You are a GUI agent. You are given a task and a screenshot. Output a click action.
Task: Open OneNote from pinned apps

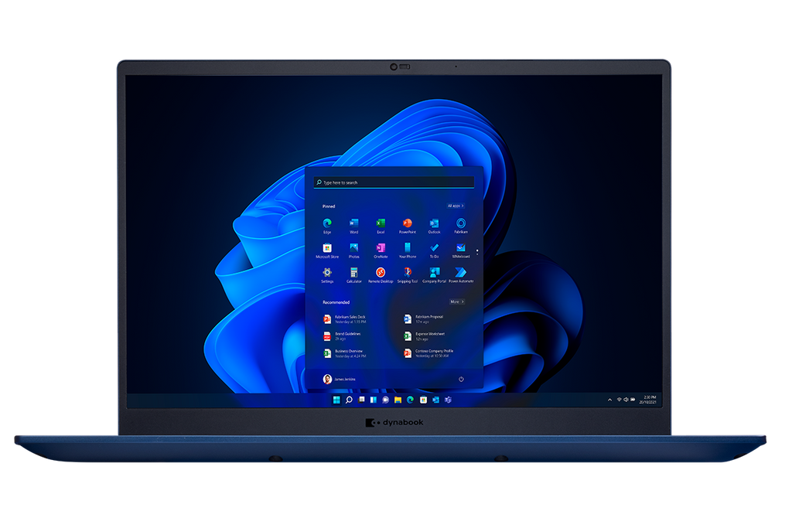tap(381, 248)
